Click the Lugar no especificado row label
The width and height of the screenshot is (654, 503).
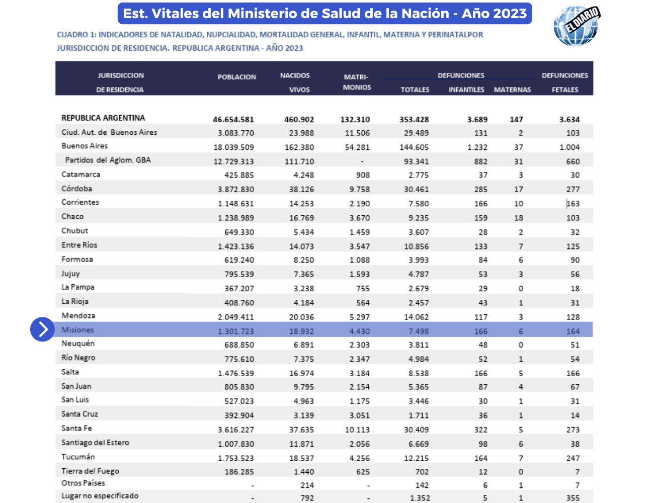[100, 496]
